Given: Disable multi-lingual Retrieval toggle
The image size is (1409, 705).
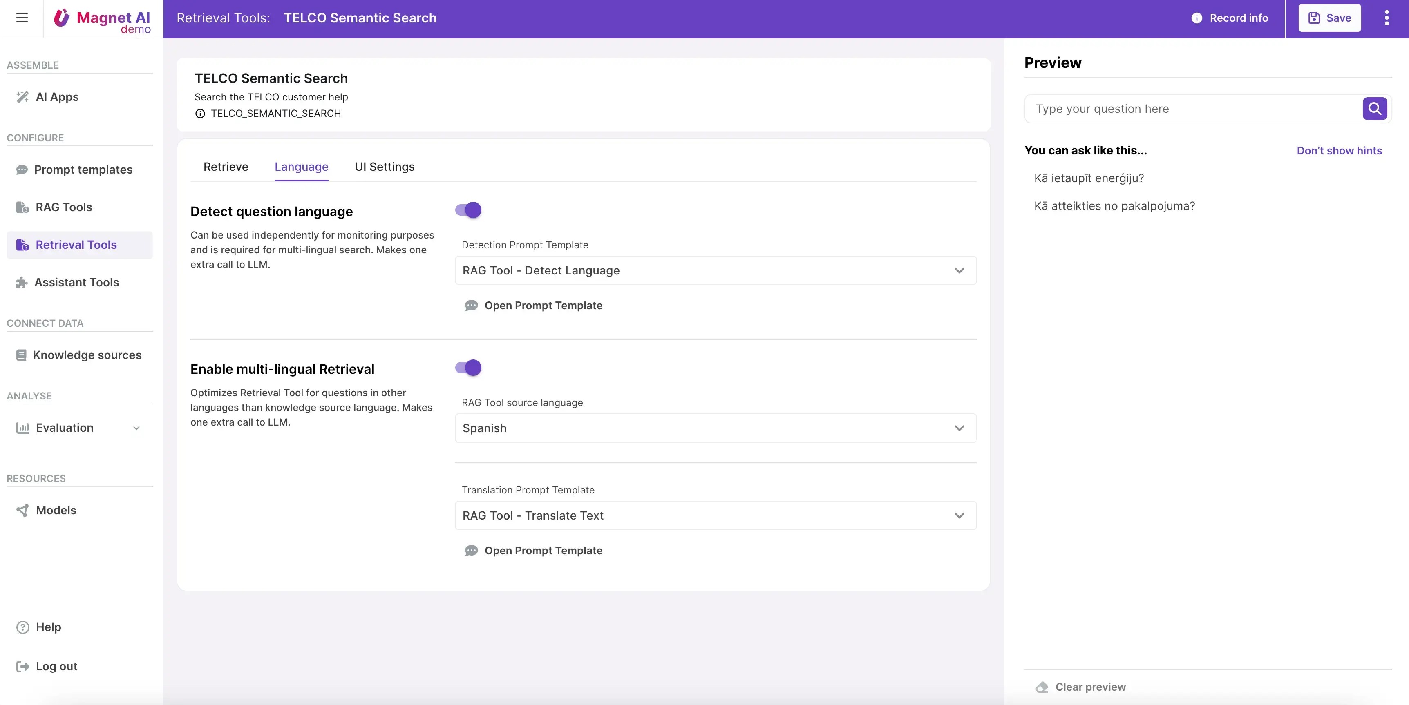Looking at the screenshot, I should point(468,368).
